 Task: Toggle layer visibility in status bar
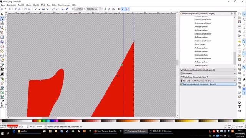click(31, 127)
